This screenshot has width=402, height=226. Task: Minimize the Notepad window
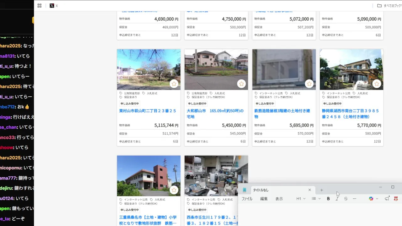(380, 187)
